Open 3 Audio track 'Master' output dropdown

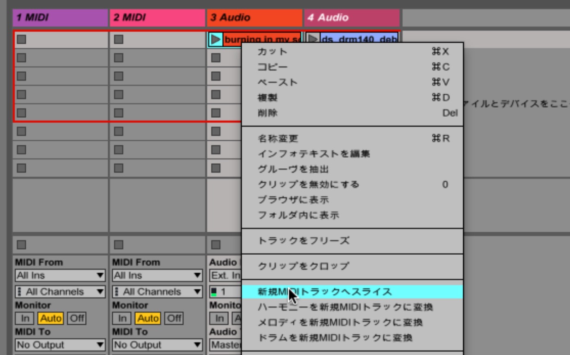coord(226,345)
